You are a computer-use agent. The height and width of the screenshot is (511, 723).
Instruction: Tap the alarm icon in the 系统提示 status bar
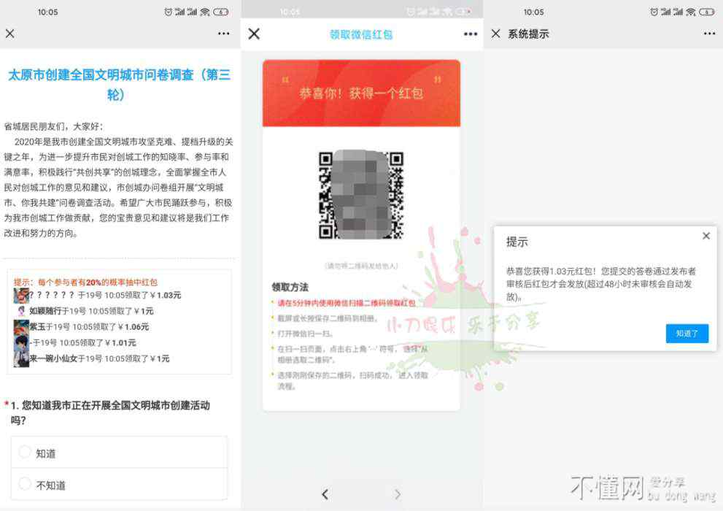coord(654,12)
